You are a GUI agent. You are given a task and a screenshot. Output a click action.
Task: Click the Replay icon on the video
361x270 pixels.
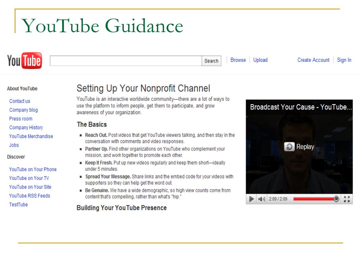[289, 147]
